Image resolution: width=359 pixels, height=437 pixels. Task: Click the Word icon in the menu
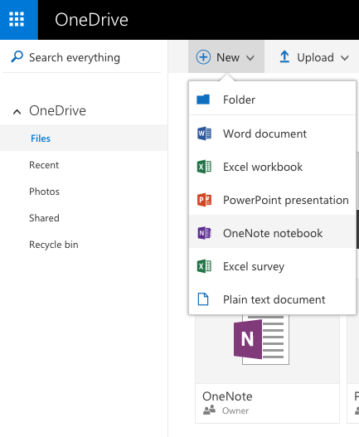pos(204,134)
